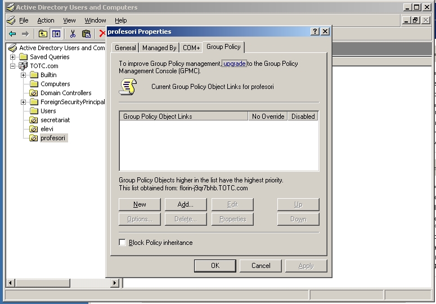This screenshot has height=304, width=436.
Task: Expand the ForeignSecurityPrincipals container
Action: click(24, 102)
